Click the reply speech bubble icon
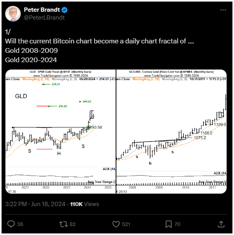The width and height of the screenshot is (234, 235). [11, 224]
